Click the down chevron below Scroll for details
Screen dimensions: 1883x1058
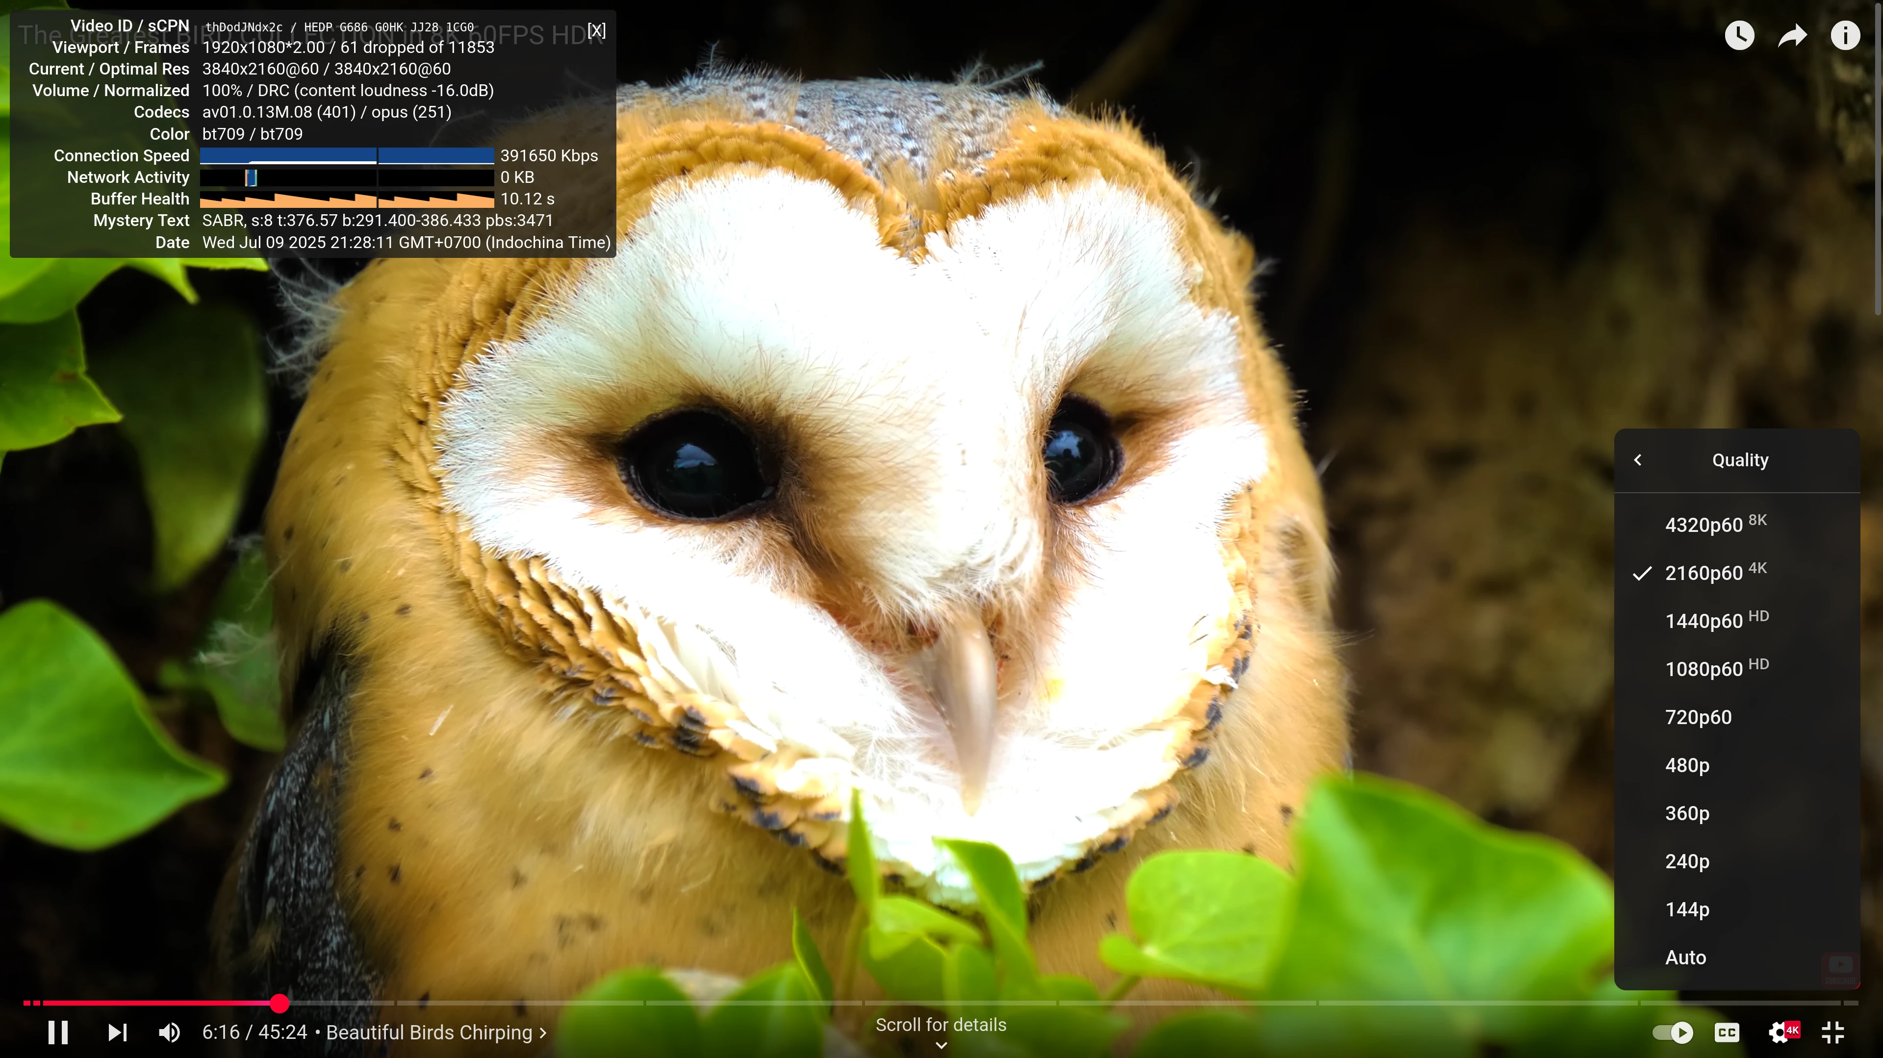tap(941, 1045)
